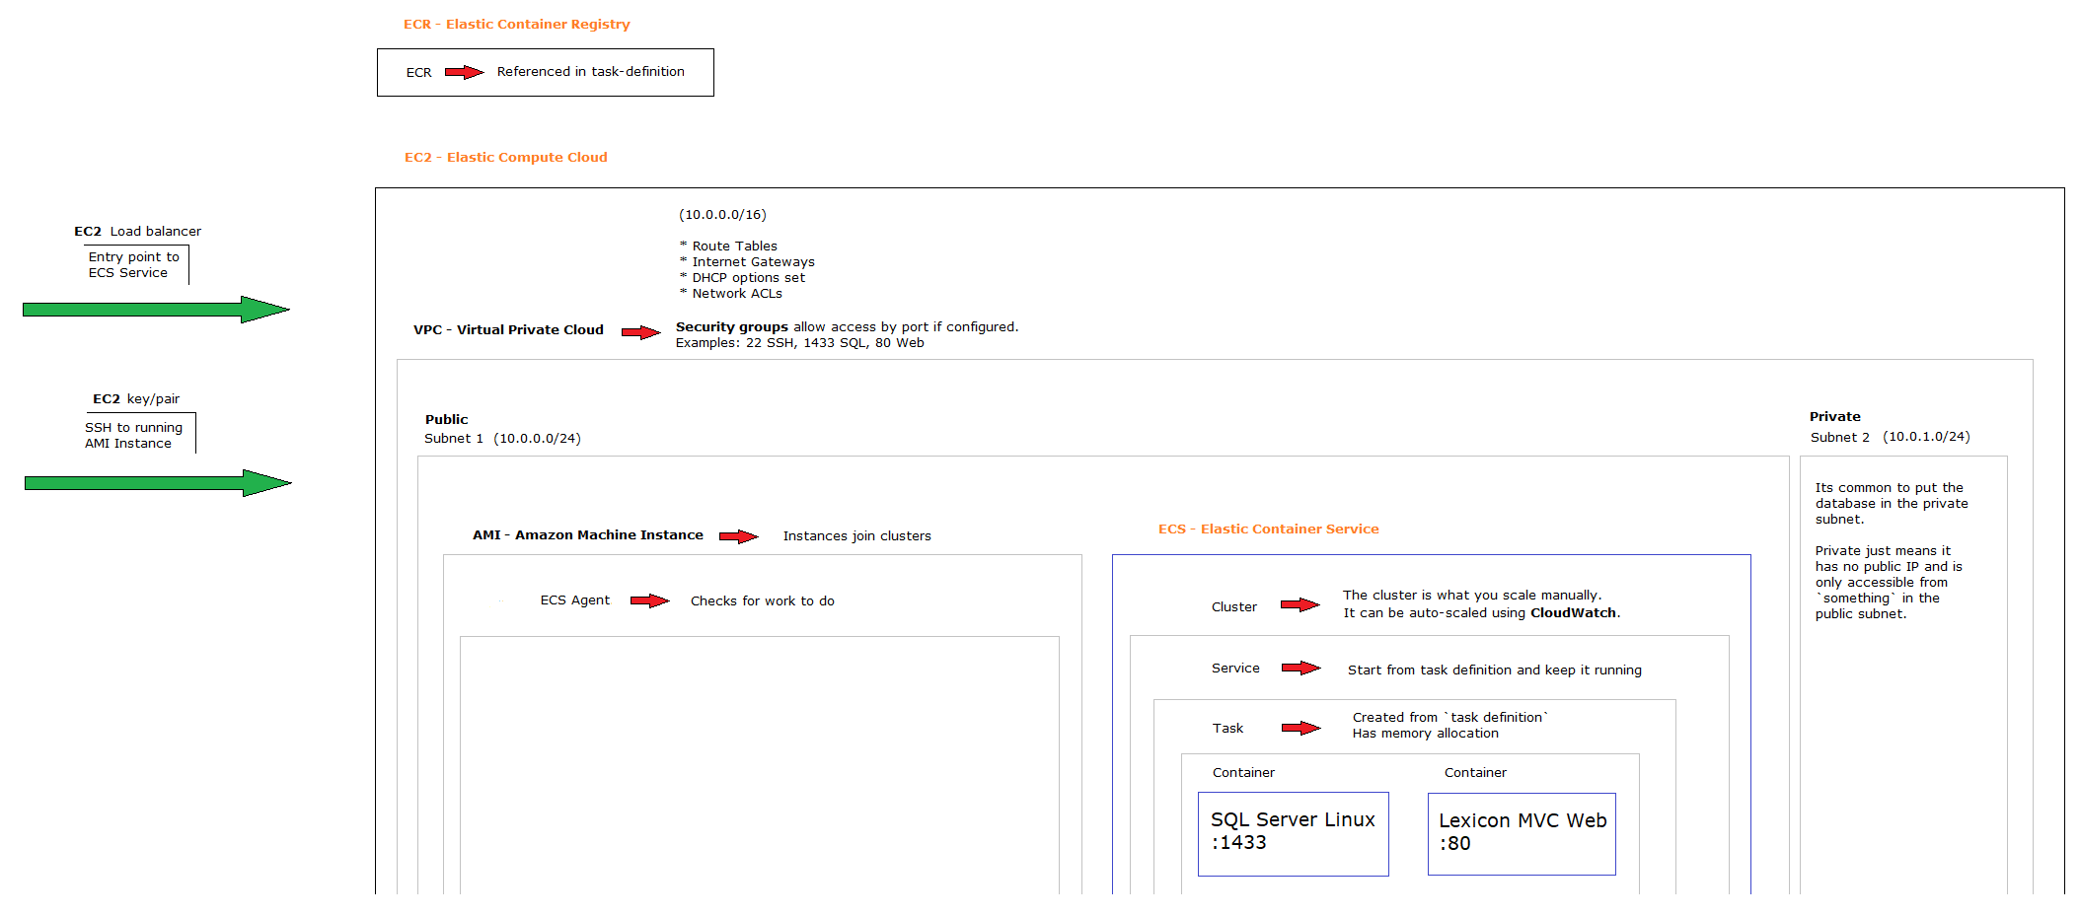Click the '* Network ACLs' bullet
Viewport: 2080px width, 917px height.
tap(730, 294)
